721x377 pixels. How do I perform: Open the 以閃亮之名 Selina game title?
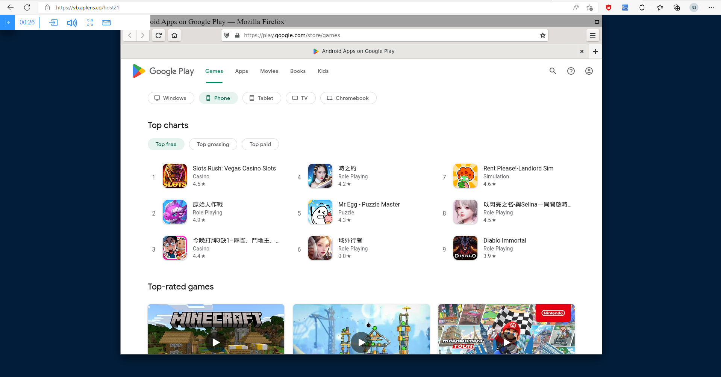[527, 204]
